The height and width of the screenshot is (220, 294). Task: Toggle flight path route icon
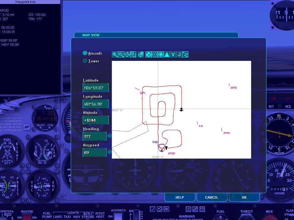click(185, 54)
